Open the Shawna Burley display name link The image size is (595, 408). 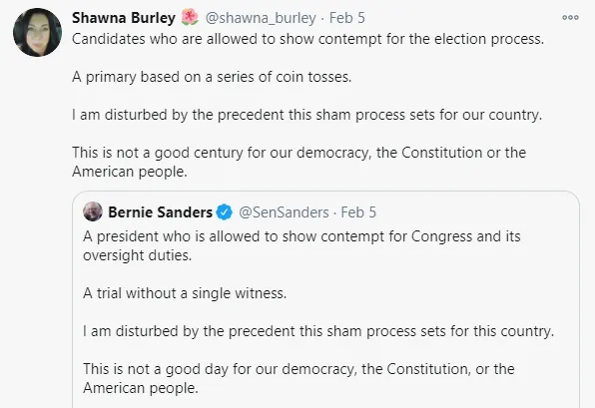click(124, 18)
